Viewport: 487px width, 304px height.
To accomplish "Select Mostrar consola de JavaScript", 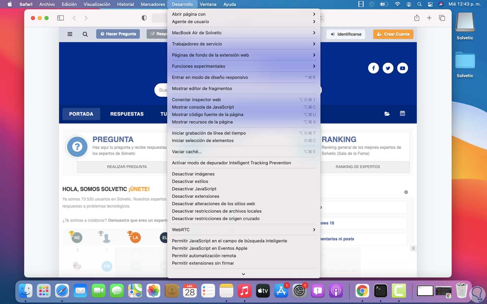I will pos(243,107).
